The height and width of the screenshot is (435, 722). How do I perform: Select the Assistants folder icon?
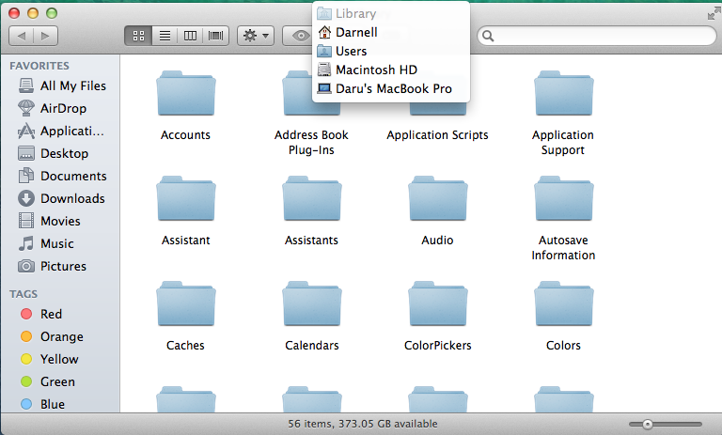[x=312, y=199]
